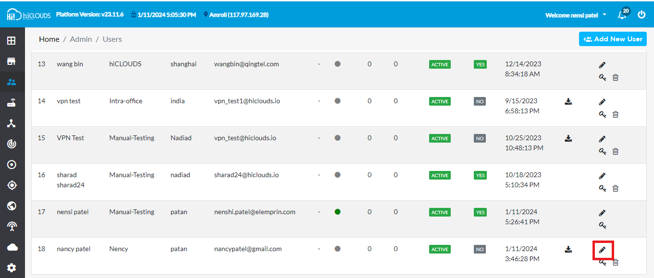This screenshot has width=654, height=278.
Task: Click ACTIVE badge for nancy patel
Action: [440, 250]
